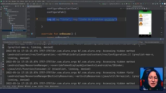Open the Logcat device selector dropdown
The width and height of the screenshot is (166, 93).
[x=12, y=42]
